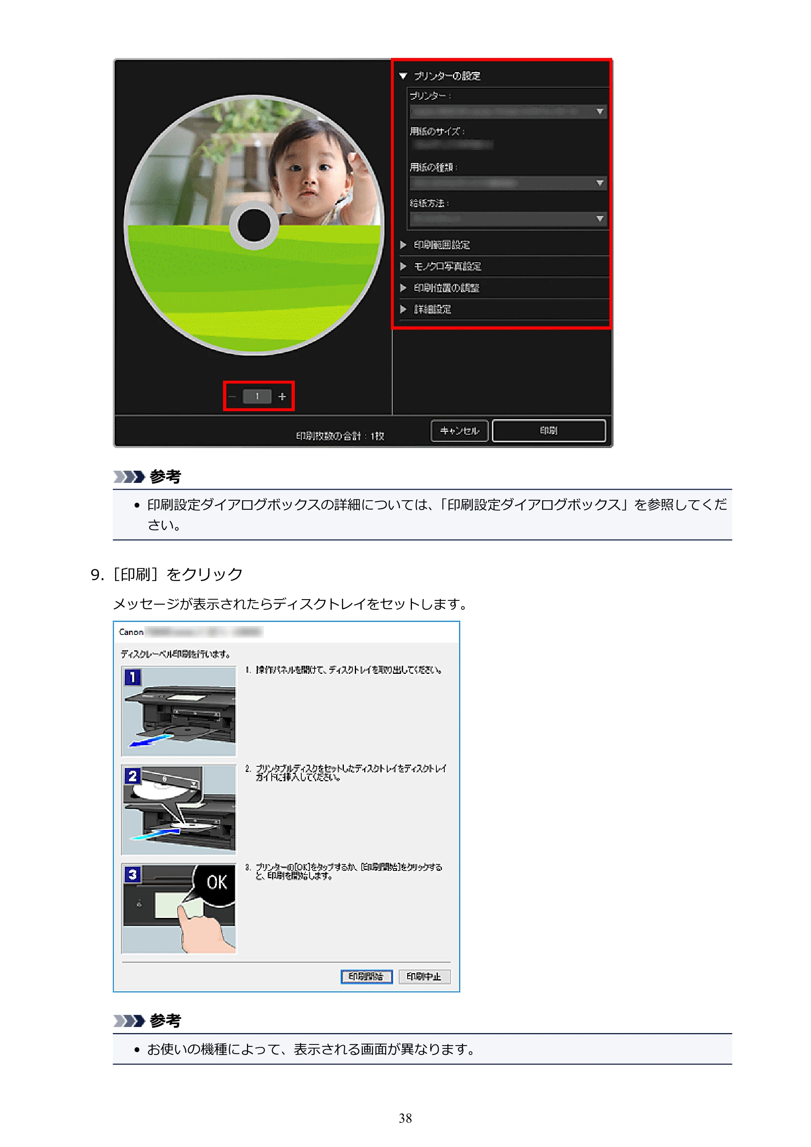Expand the 印刷範囲設定 section
Image resolution: width=811 pixels, height=1147 pixels.
(x=403, y=245)
